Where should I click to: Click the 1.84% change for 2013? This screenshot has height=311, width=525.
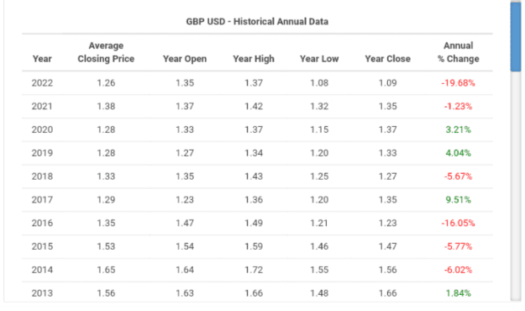click(x=459, y=293)
